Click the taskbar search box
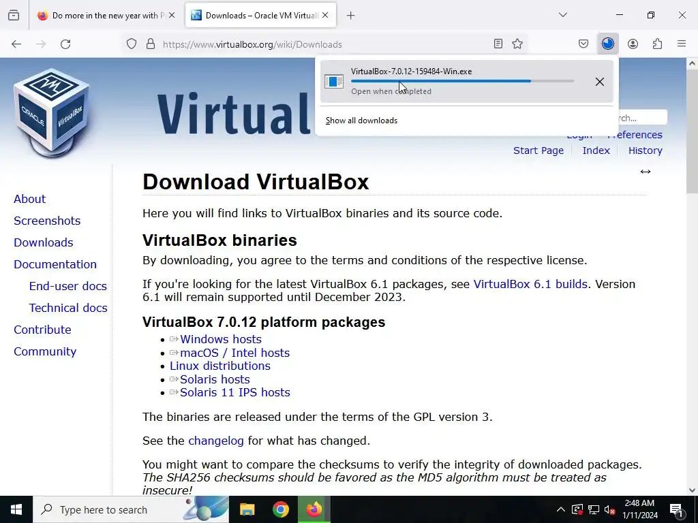This screenshot has width=698, height=523. pos(131,509)
